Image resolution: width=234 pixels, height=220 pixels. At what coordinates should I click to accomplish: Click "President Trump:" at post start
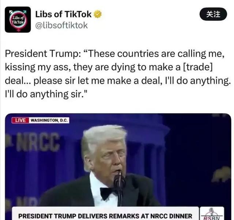tap(43, 54)
